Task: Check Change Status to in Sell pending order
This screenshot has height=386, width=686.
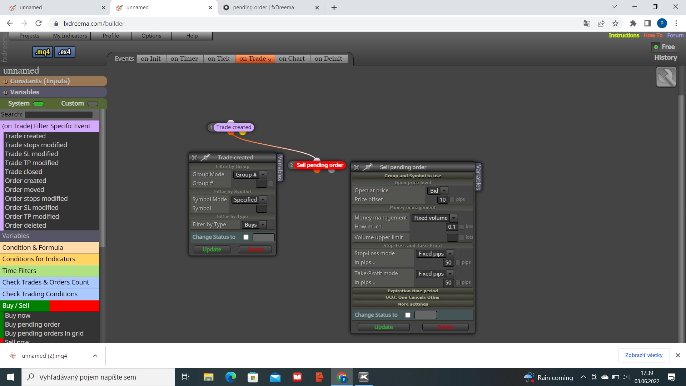Action: (x=408, y=315)
